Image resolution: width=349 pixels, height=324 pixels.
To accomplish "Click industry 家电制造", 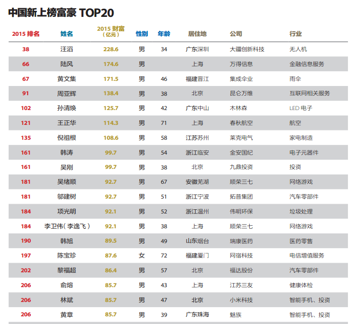I will pyautogui.click(x=301, y=138).
